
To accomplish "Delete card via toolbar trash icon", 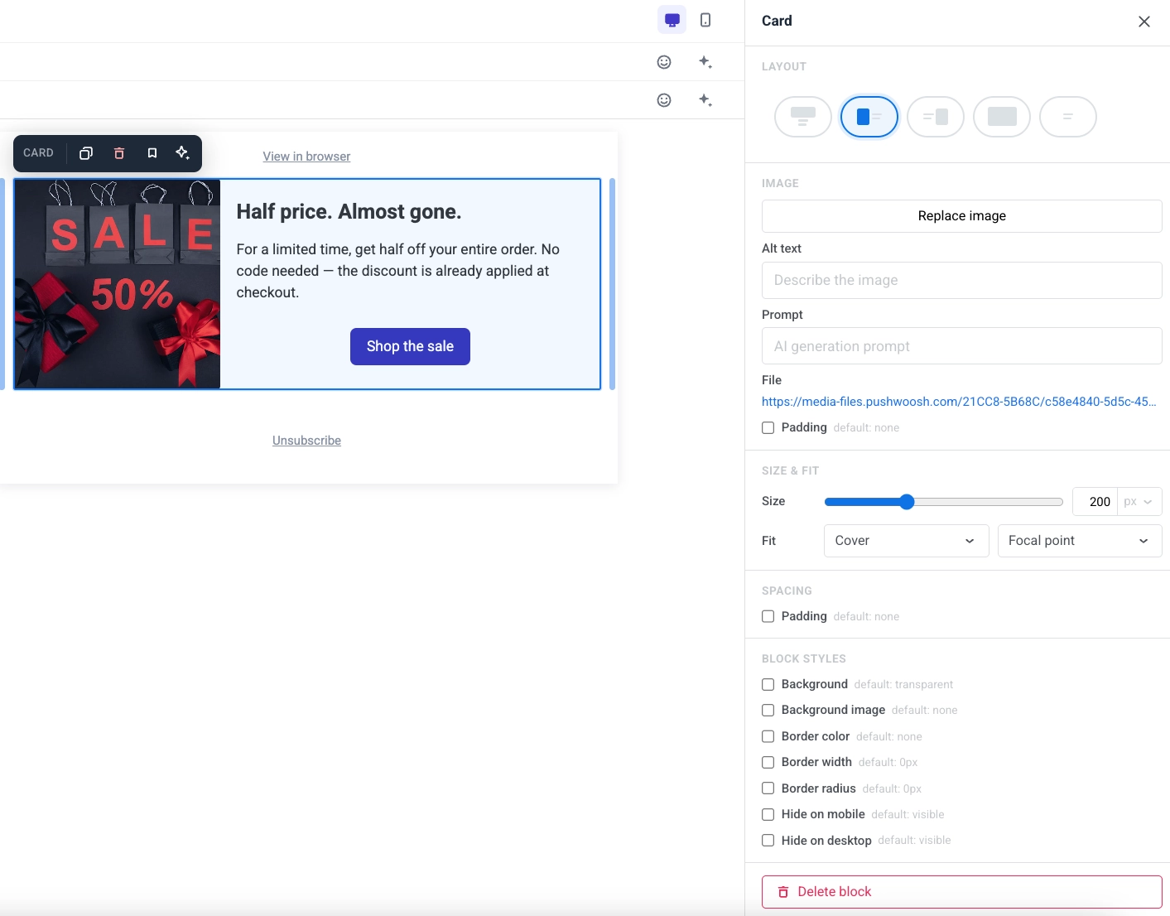I will pyautogui.click(x=119, y=153).
